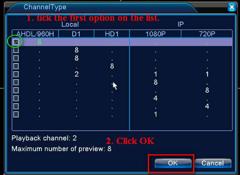
Task: Tick checkbox for D1 2 hybrid row
Action: [16, 74]
